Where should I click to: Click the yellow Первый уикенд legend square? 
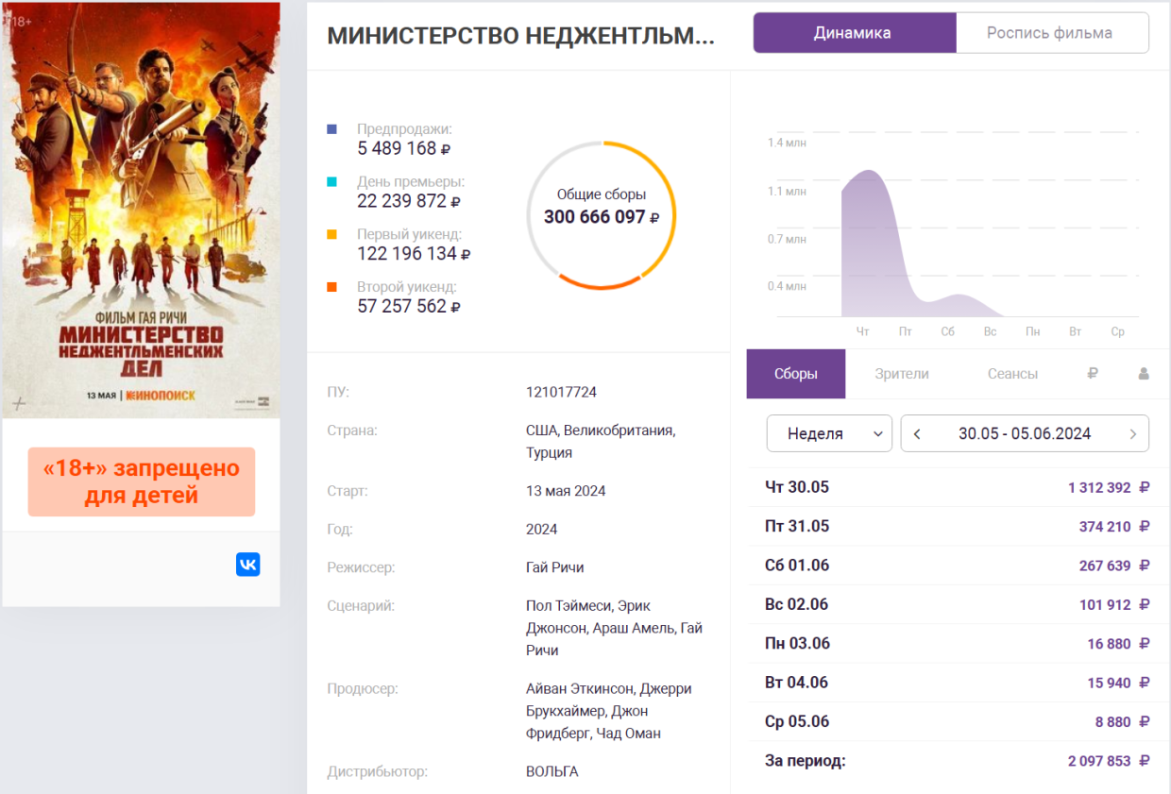point(331,234)
